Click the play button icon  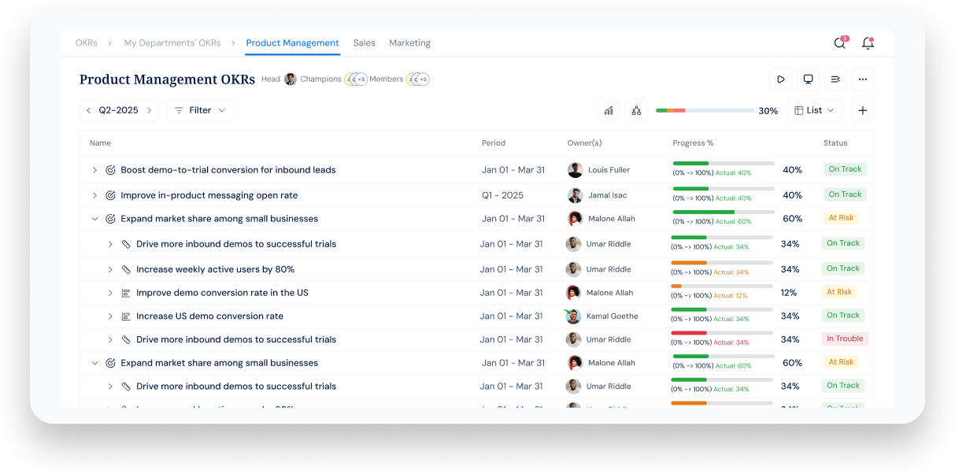tap(781, 79)
